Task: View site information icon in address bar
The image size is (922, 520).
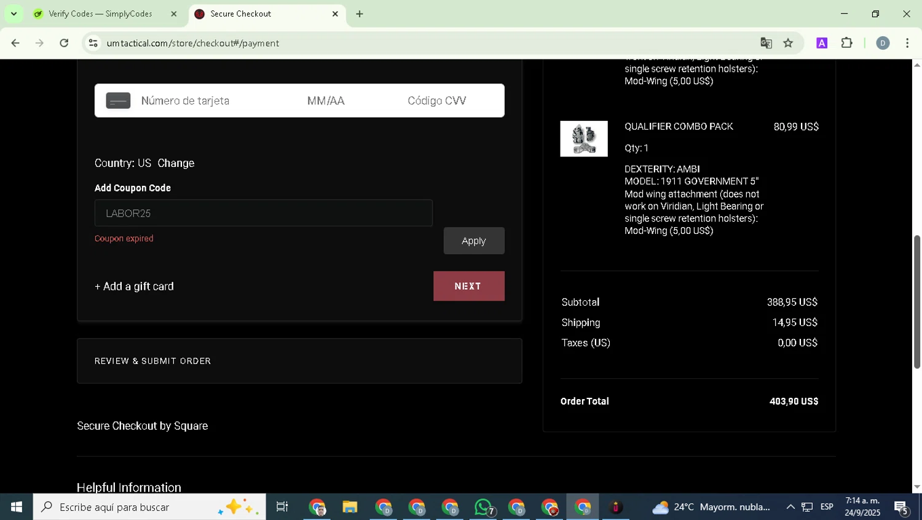Action: 93,43
